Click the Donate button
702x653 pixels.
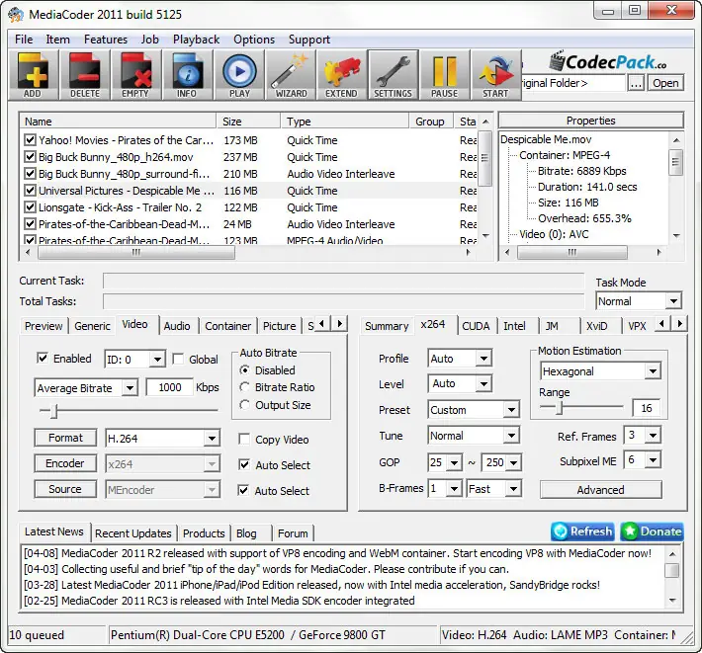[x=653, y=531]
